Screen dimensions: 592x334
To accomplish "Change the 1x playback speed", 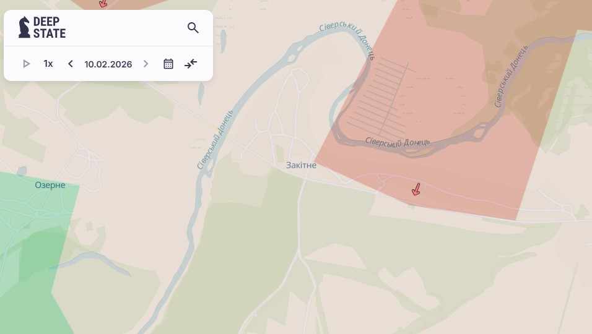I will pyautogui.click(x=48, y=64).
